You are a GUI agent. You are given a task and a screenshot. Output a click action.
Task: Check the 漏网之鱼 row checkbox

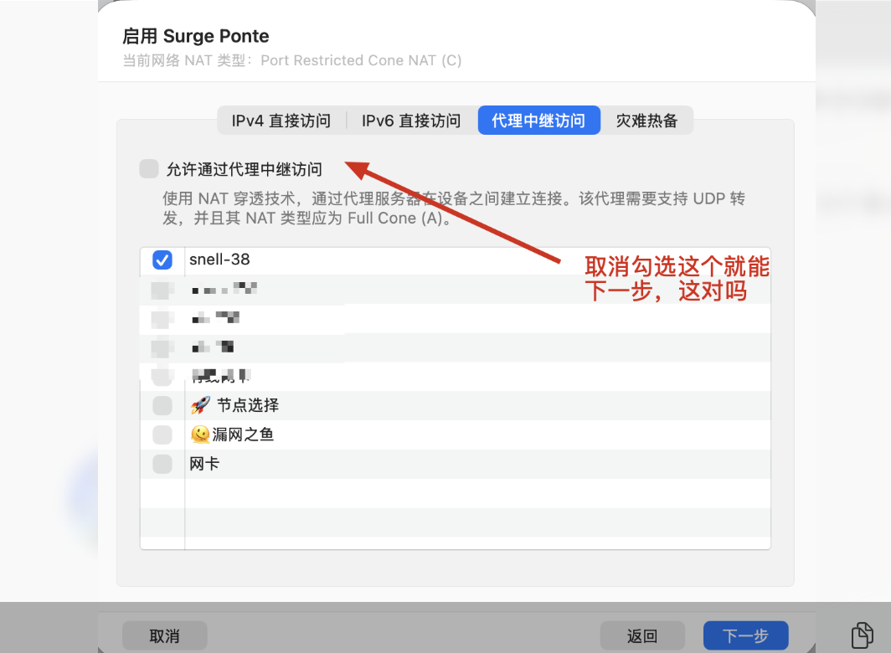pos(162,434)
